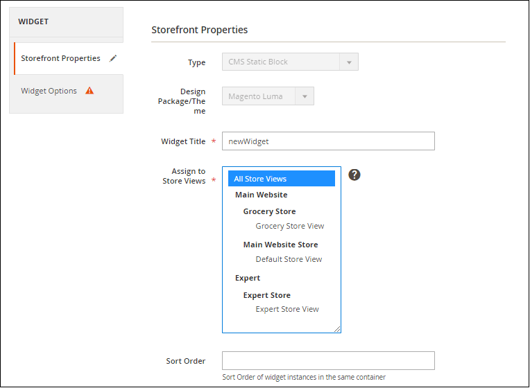Click the Storefront Properties section heading
Screen dimensions: 530x388
199,30
